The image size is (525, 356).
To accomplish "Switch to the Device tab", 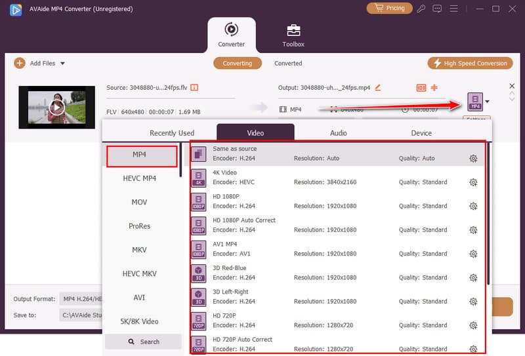I will [421, 133].
